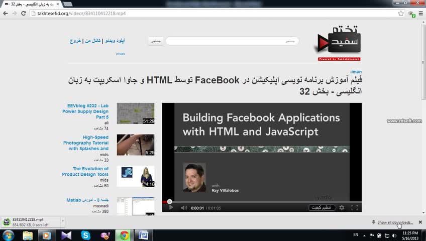426x241 pixels.
Task: Open the iman username link under the navigation
Action: [x=120, y=54]
